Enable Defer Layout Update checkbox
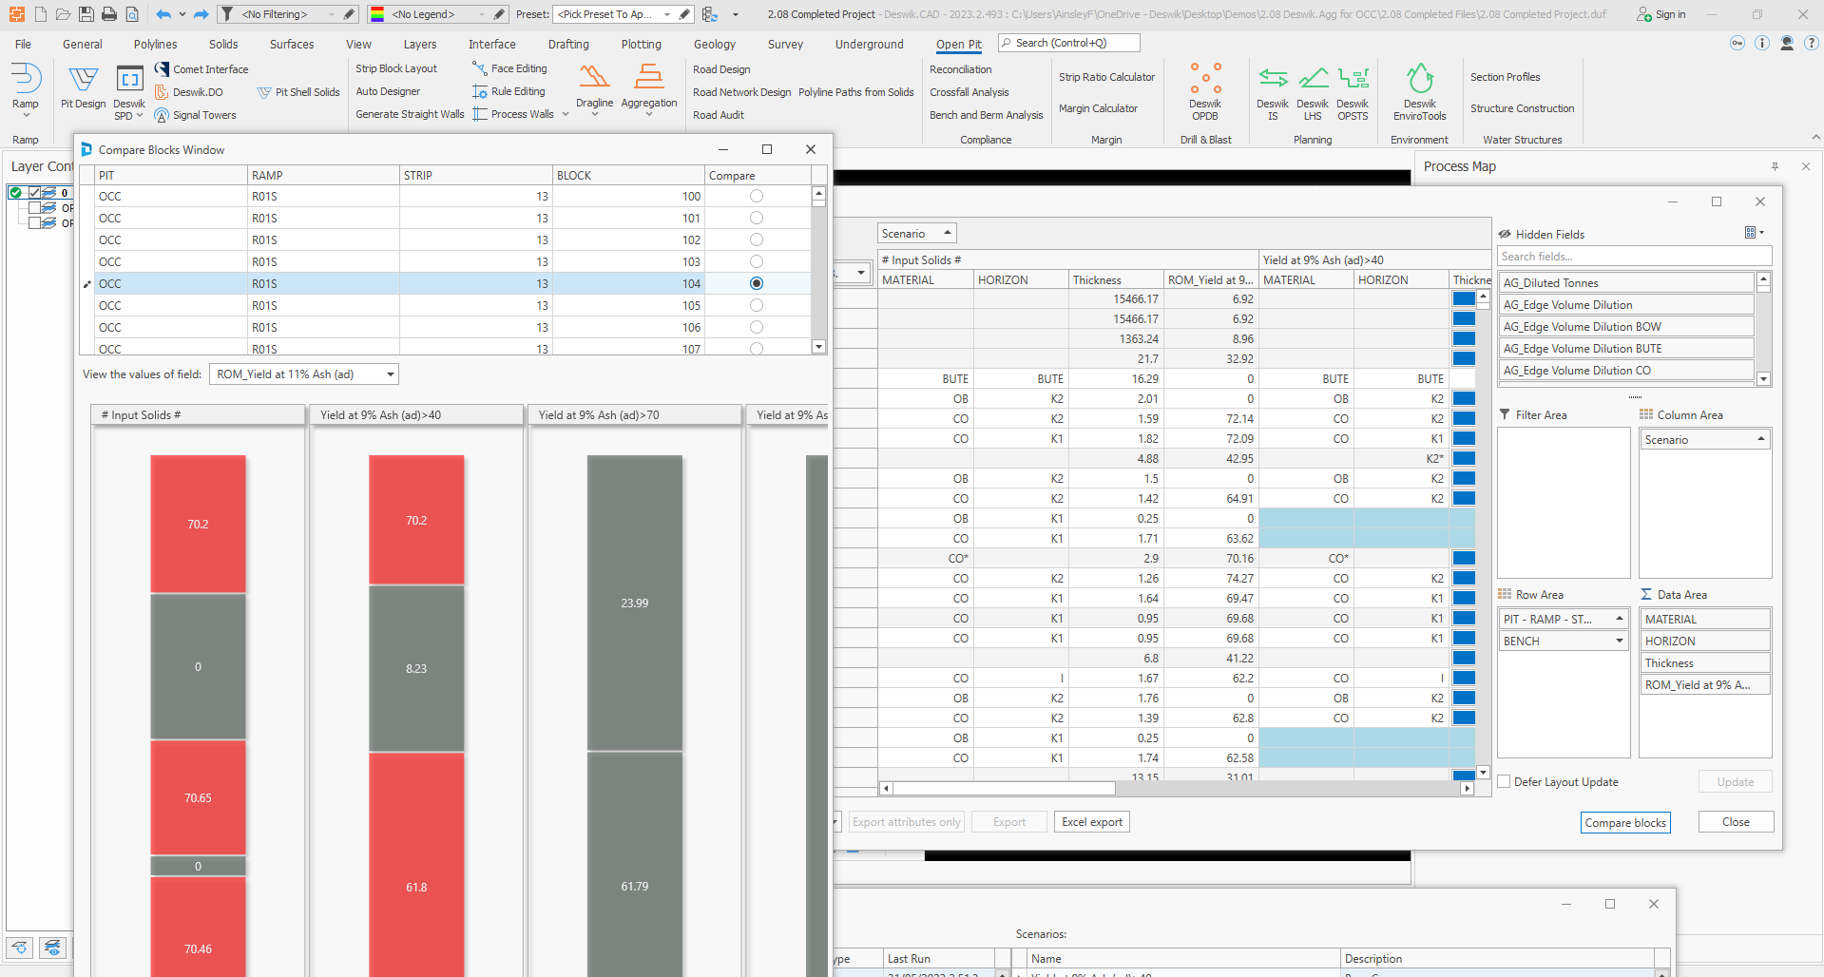 1504,781
